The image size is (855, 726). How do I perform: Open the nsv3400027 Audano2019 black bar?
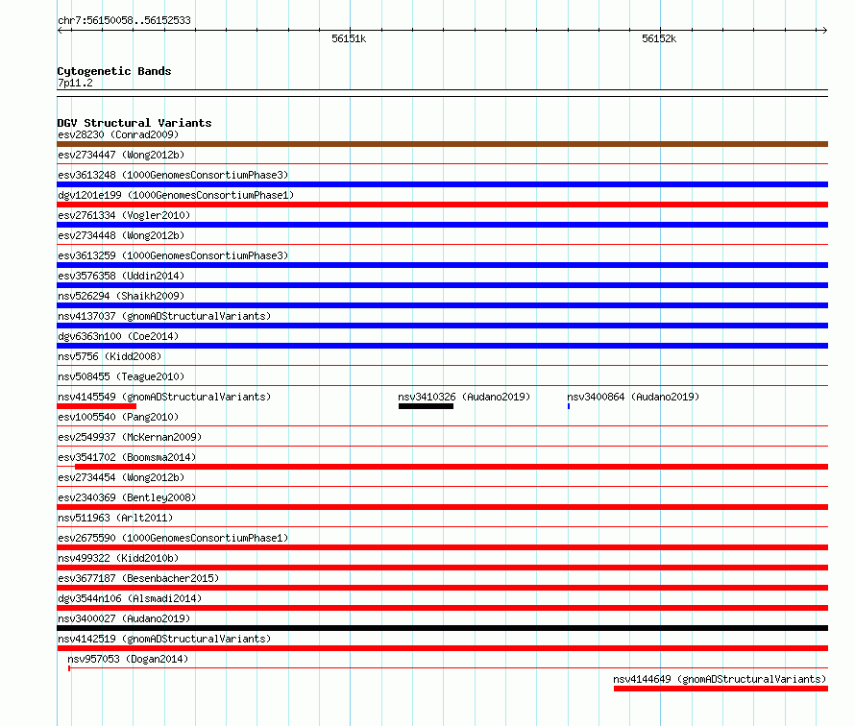[x=442, y=628]
